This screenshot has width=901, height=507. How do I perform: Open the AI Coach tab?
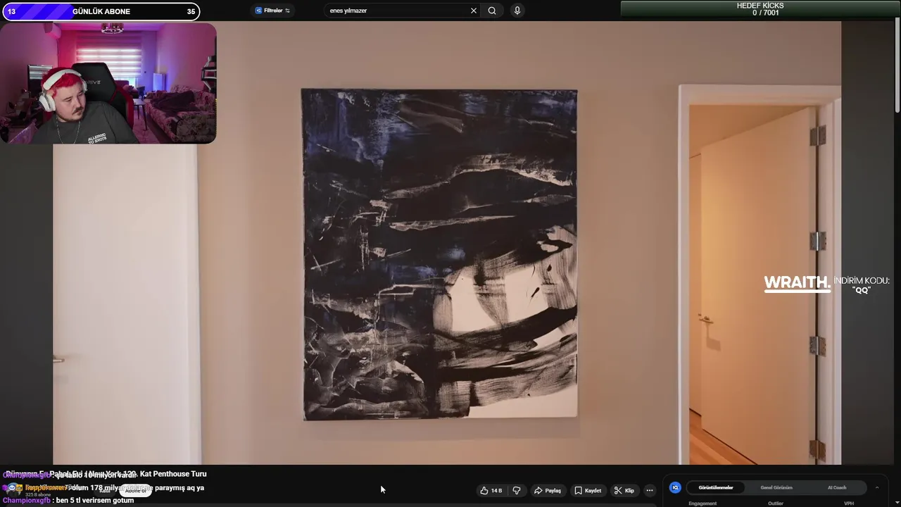tap(837, 487)
